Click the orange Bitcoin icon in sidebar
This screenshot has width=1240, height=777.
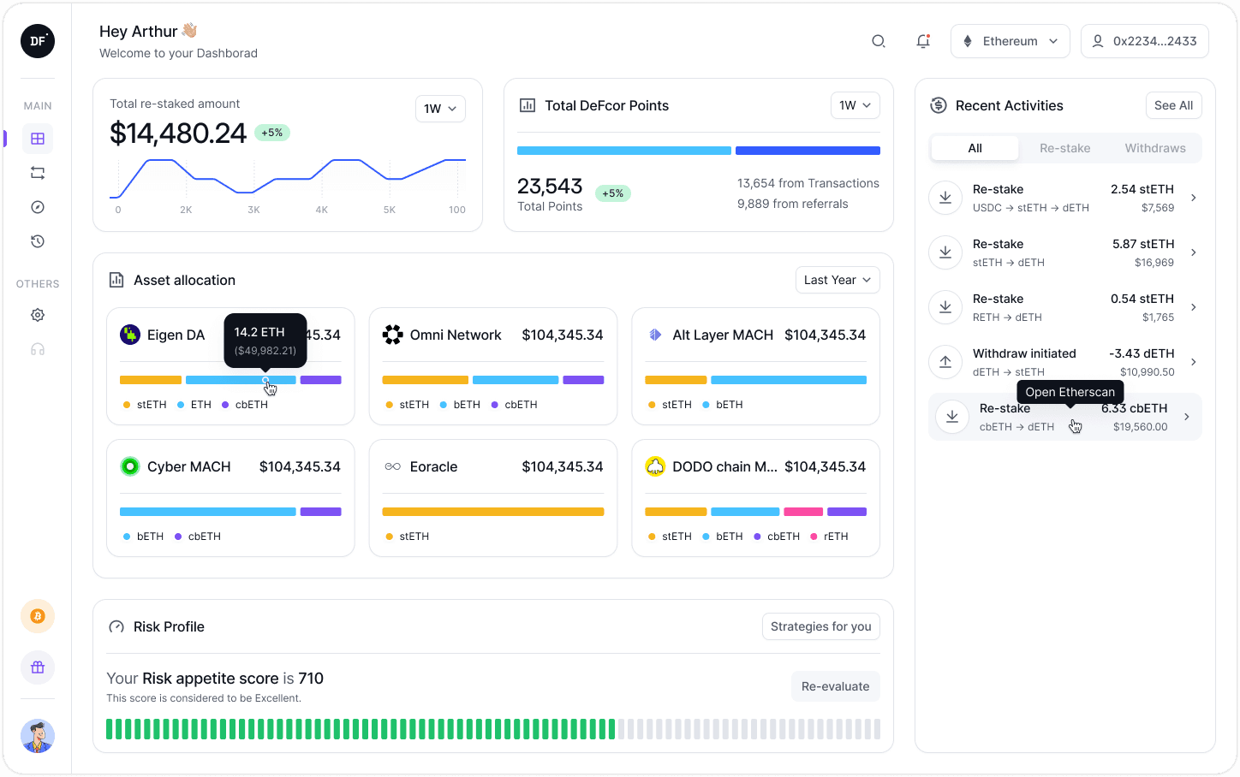point(38,616)
